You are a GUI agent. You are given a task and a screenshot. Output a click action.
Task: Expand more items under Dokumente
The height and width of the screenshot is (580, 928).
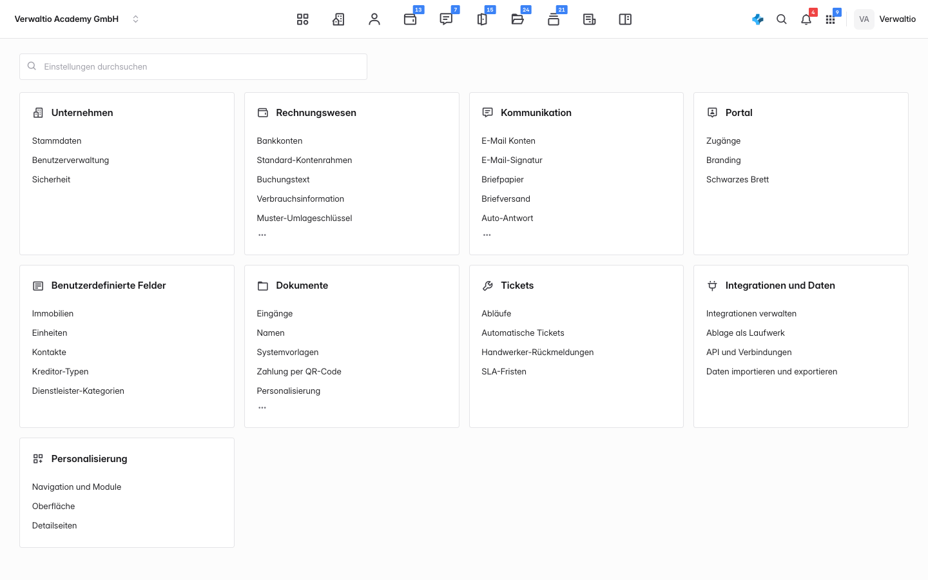tap(262, 408)
